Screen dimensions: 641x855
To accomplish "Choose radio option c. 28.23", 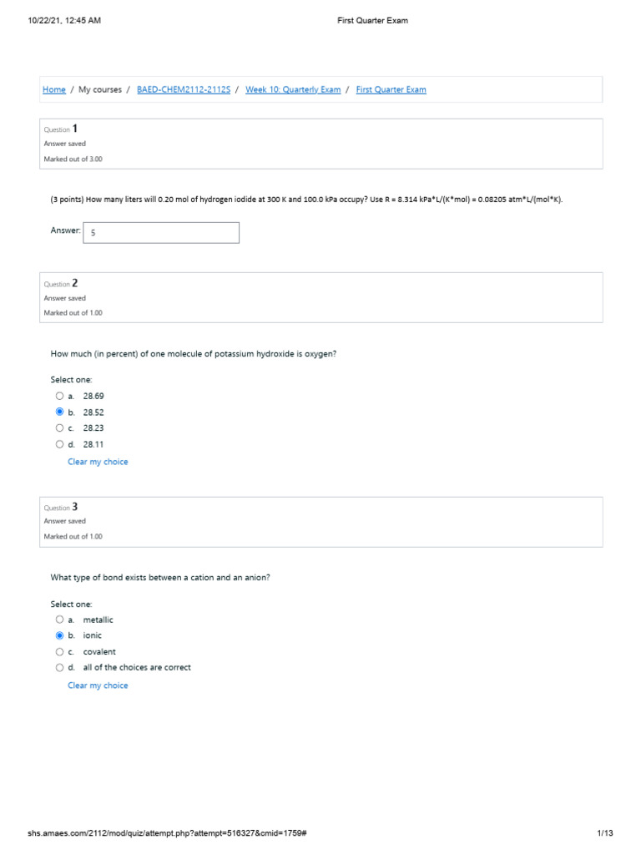I will [59, 428].
